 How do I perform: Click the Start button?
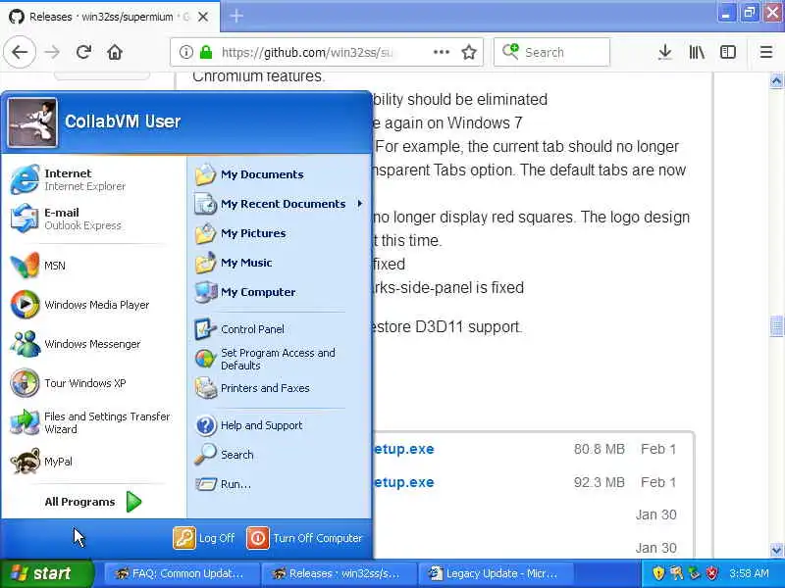(46, 573)
